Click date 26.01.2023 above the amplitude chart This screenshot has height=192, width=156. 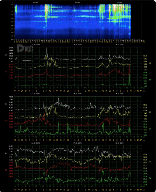120,45
